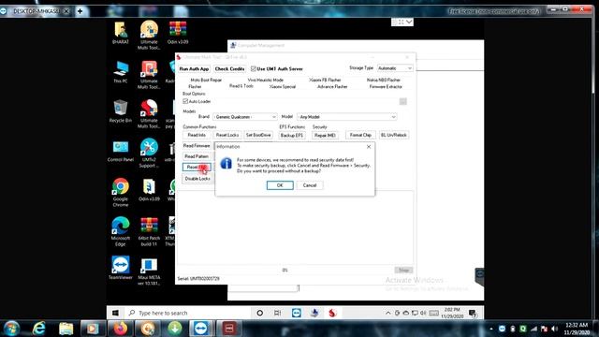Click the Set BootDrive button
Screen dimensions: 599x337
[x=258, y=135]
